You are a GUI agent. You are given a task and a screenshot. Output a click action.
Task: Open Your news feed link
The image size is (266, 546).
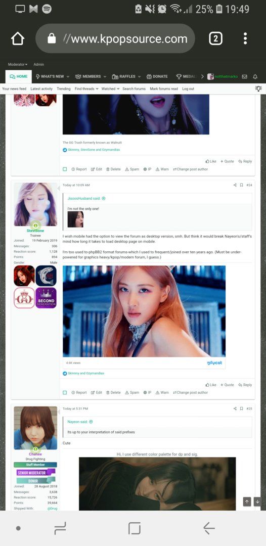14,89
